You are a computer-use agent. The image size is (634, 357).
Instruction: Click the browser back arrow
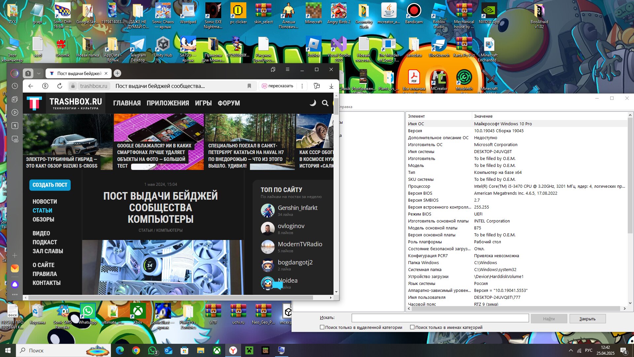[31, 86]
